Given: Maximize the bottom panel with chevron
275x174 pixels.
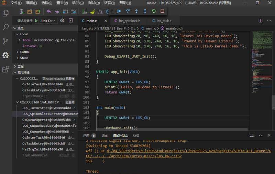Looking at the screenshot, I should point(261,135).
